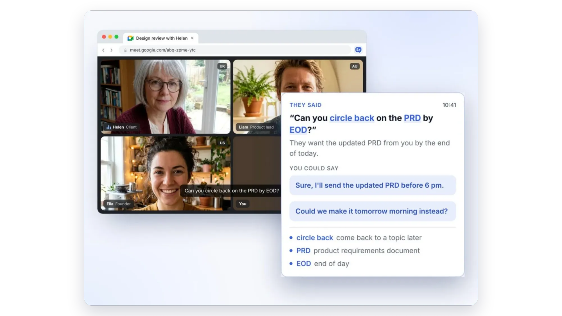Click the browser back arrow
562x316 pixels.
[x=103, y=50]
